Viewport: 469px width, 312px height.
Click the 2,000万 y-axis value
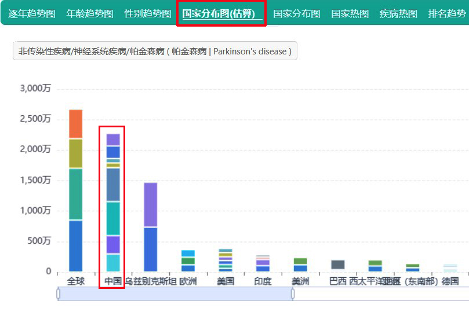pyautogui.click(x=35, y=149)
